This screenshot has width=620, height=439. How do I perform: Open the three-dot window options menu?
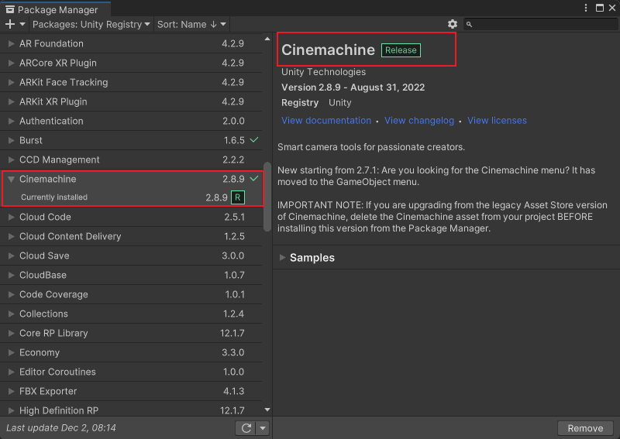coord(586,8)
